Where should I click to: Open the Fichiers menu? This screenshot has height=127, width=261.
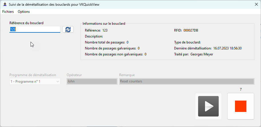tap(8, 12)
